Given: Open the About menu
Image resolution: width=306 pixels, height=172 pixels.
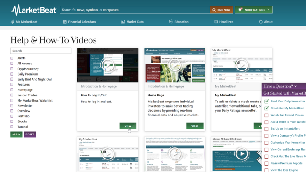Looking at the screenshot, I should [x=266, y=22].
